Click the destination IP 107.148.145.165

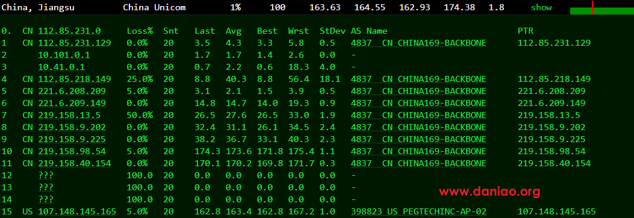pos(77,211)
